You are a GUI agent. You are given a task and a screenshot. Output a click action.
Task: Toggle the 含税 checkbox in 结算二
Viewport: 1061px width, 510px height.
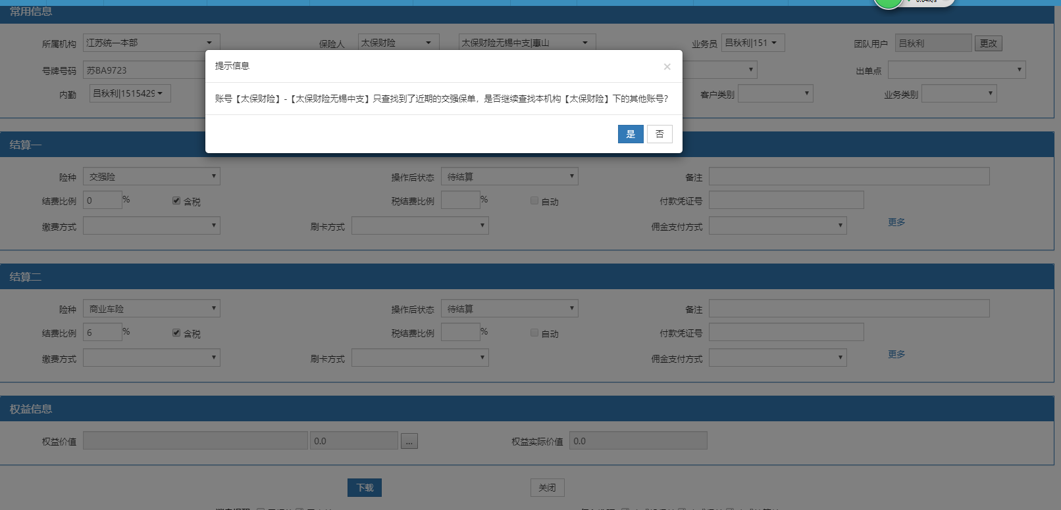pyautogui.click(x=176, y=333)
